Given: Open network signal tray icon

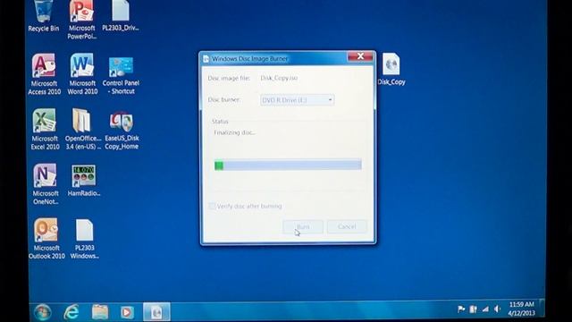Looking at the screenshot, I should pos(485,309).
